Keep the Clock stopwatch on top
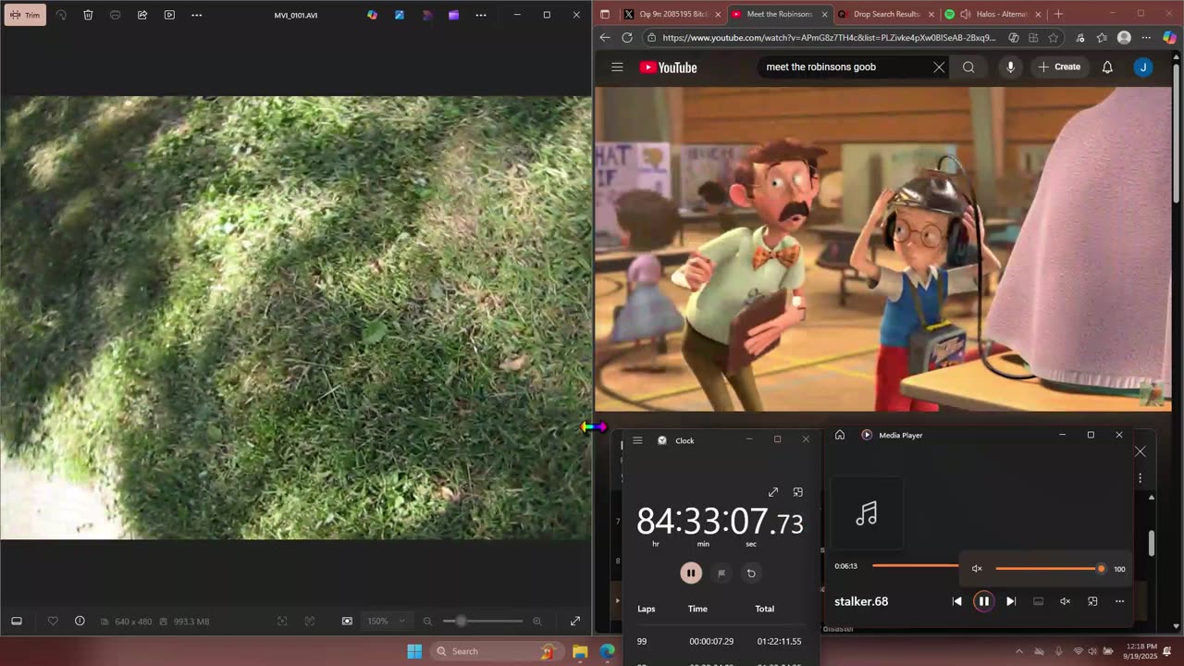Image resolution: width=1184 pixels, height=666 pixels. point(798,492)
